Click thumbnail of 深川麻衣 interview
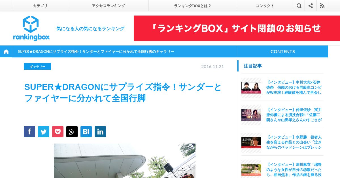The width and height of the screenshot is (340, 178). pyautogui.click(x=251, y=170)
